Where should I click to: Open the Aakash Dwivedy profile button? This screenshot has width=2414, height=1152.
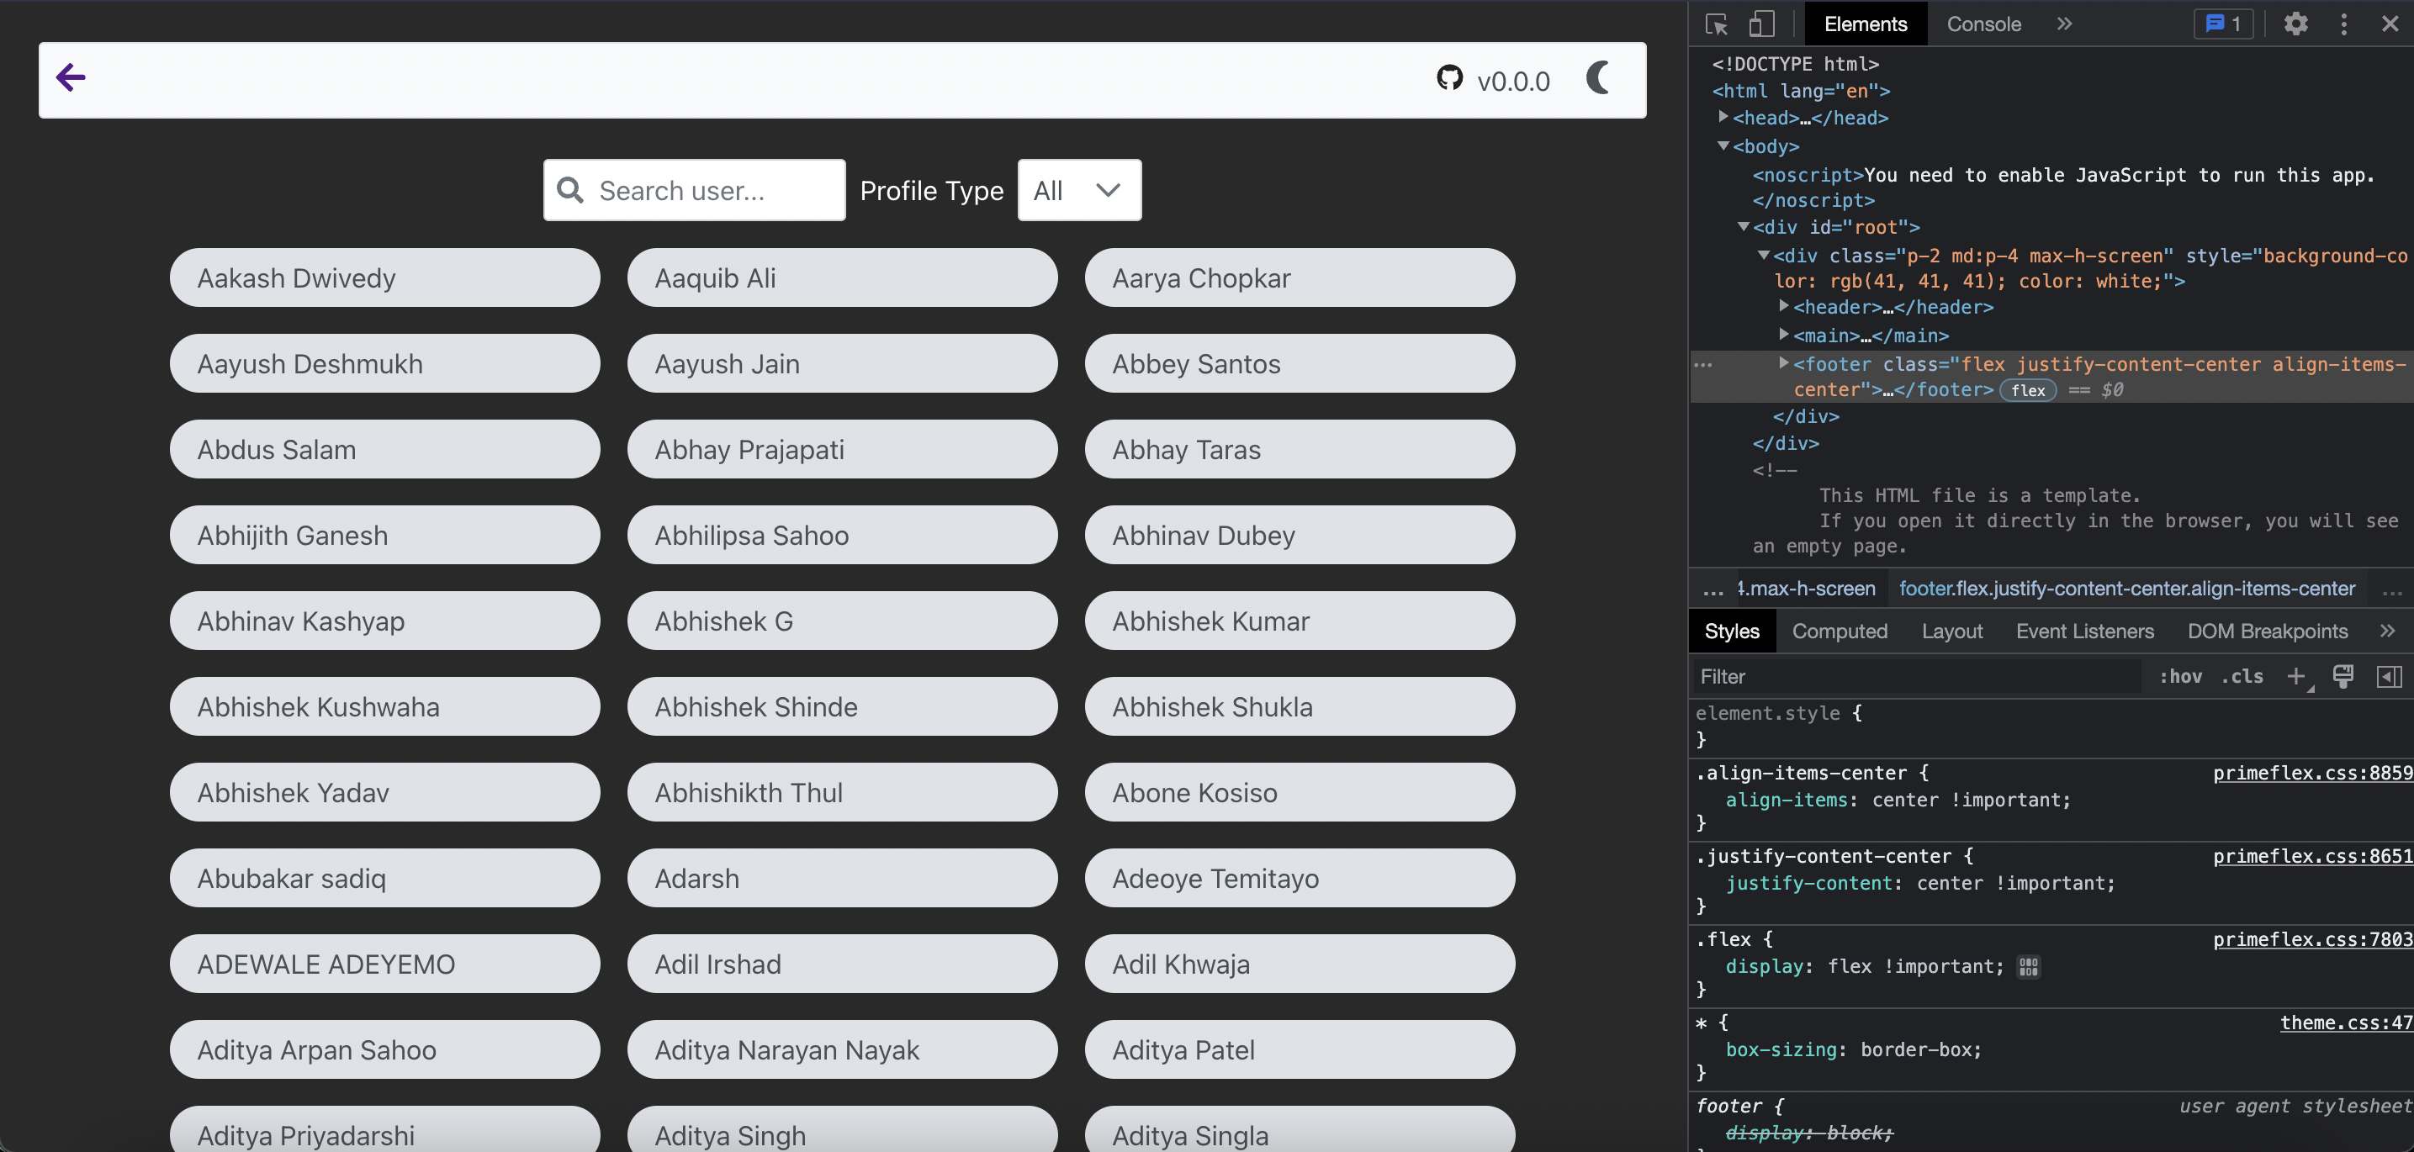tap(384, 278)
